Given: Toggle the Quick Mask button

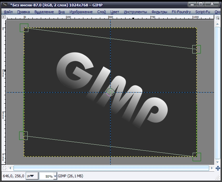Looking at the screenshot, I should (x=4, y=168).
